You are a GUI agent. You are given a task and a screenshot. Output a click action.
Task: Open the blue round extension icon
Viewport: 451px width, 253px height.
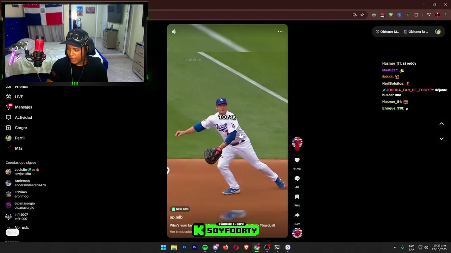point(399,15)
